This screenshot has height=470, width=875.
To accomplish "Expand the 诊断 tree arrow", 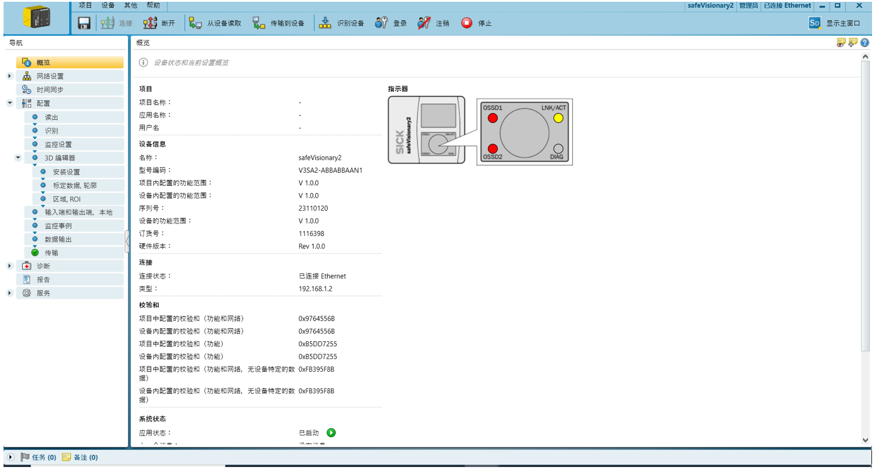I will point(9,266).
